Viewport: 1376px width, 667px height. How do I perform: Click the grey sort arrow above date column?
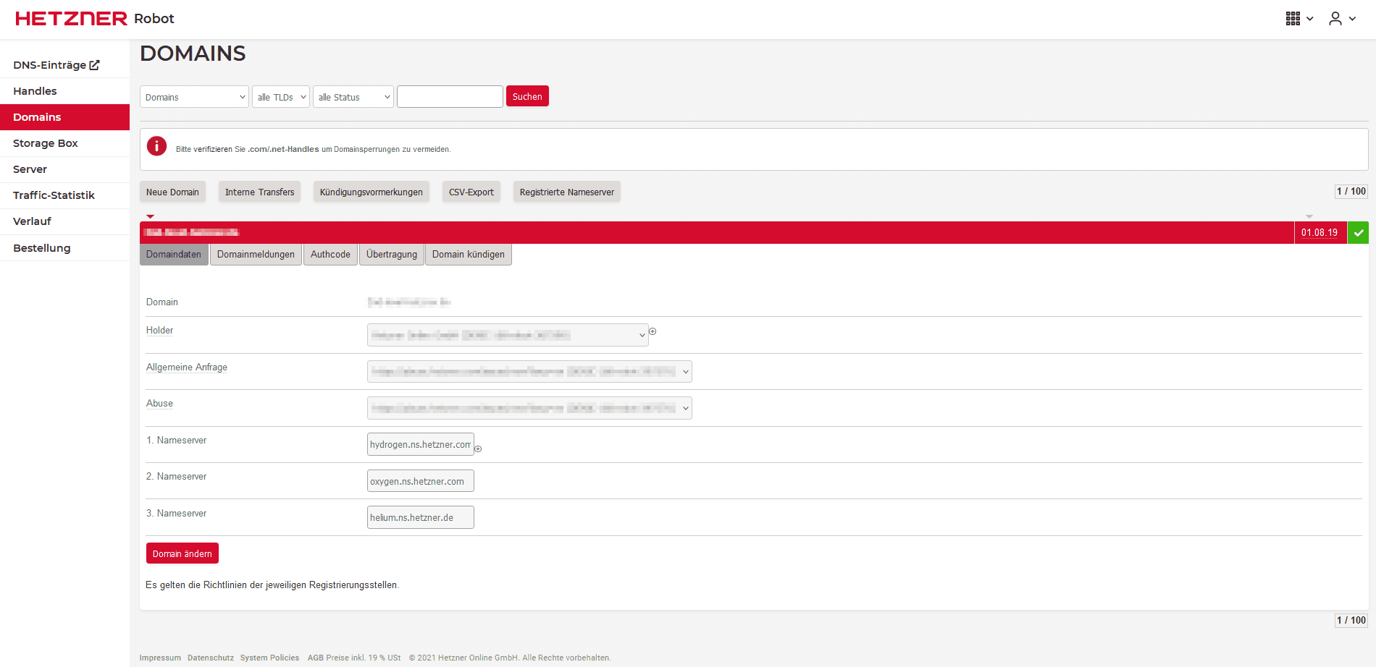point(1309,216)
